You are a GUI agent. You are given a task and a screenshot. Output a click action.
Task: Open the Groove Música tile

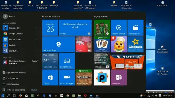point(119,28)
